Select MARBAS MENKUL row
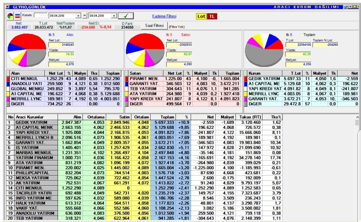Image resolution: width=361 pixels, height=222 pixels. [144, 153]
